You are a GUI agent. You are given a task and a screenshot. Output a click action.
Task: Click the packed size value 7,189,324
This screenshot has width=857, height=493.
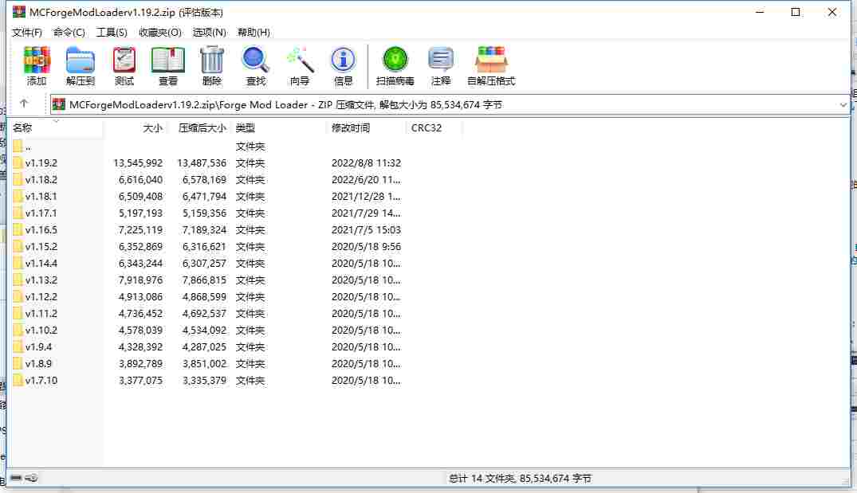click(x=204, y=230)
